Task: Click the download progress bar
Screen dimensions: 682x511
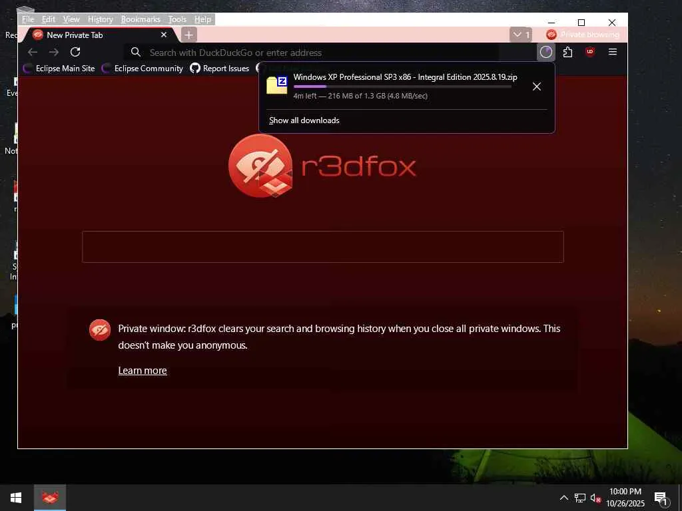Action: click(x=402, y=86)
